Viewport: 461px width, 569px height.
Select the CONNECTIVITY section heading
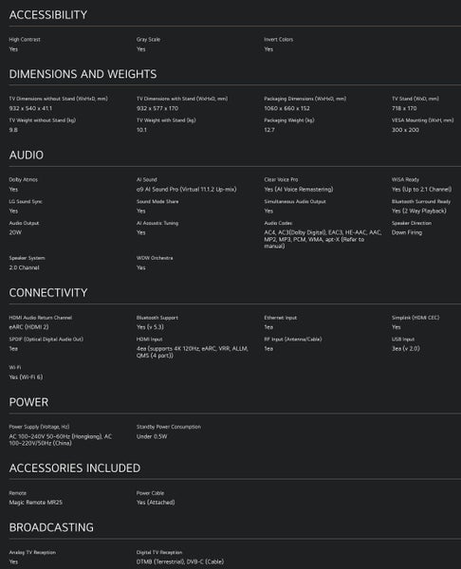(x=48, y=292)
